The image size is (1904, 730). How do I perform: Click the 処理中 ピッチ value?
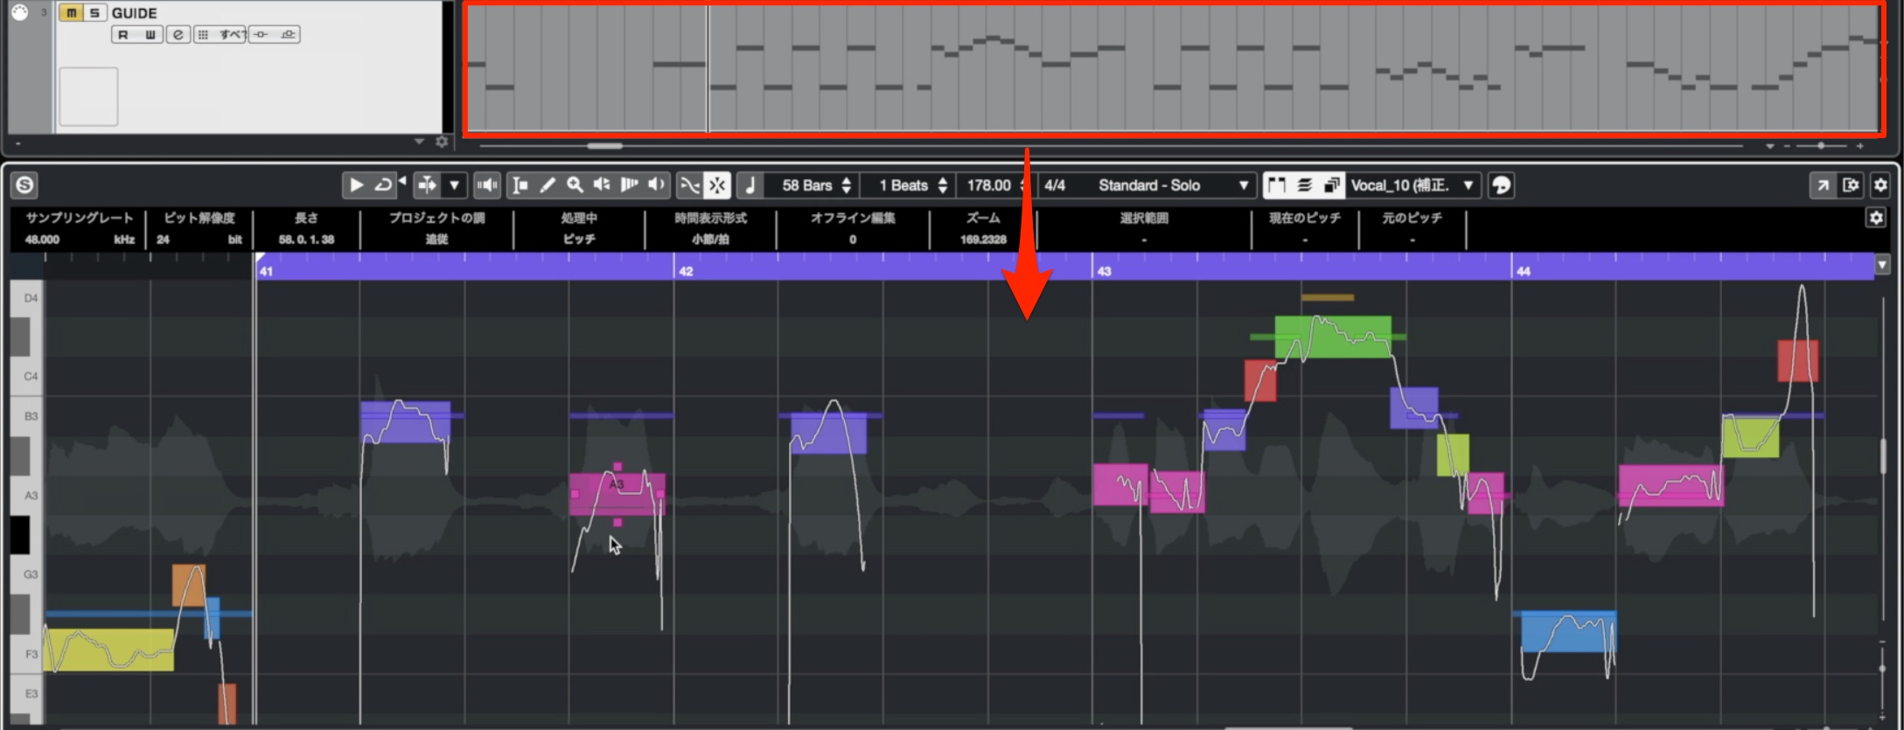click(579, 239)
